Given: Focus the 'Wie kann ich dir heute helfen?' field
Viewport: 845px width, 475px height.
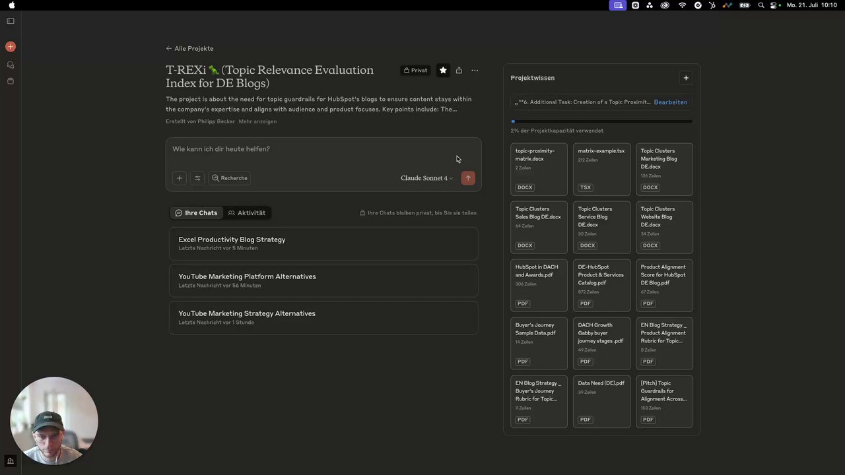Looking at the screenshot, I should (x=323, y=149).
